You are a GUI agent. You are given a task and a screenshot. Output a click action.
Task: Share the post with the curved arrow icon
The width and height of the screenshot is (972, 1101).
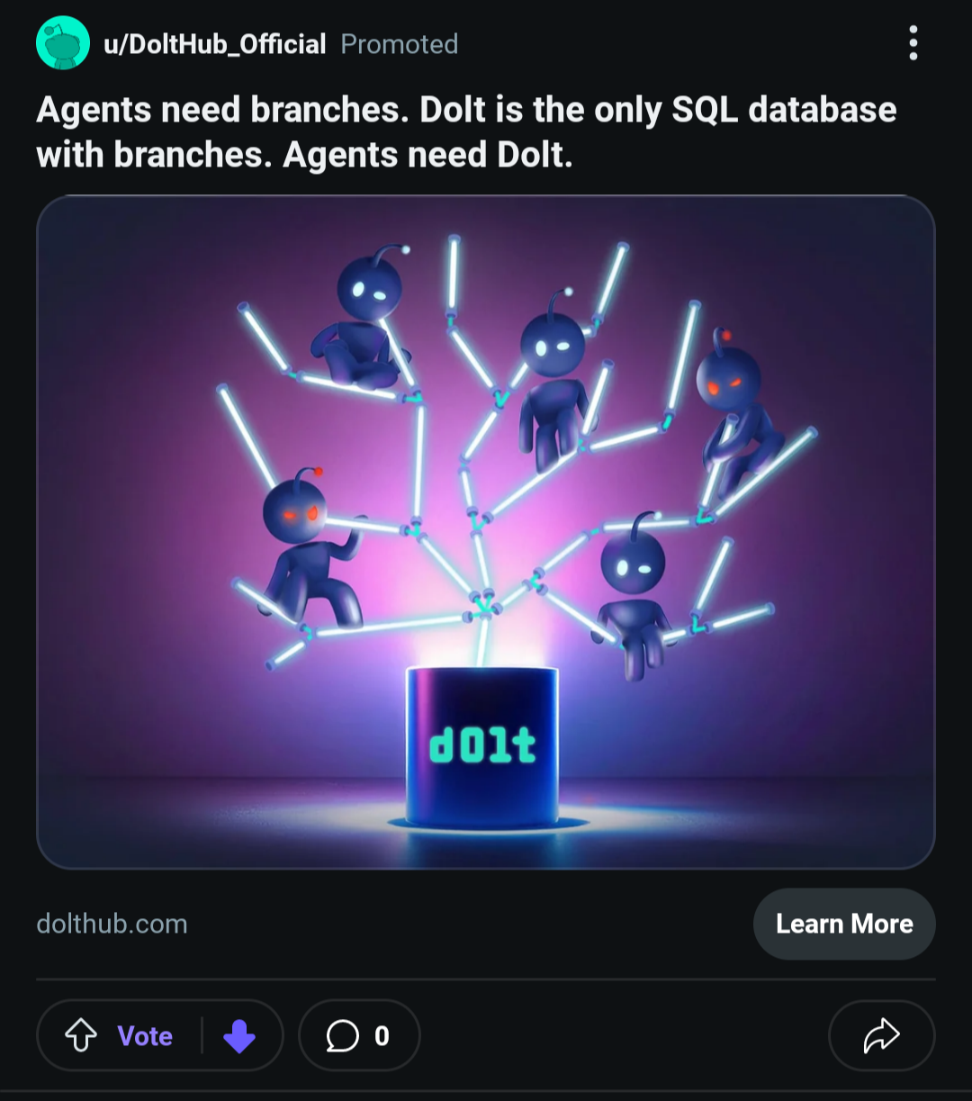click(x=881, y=1035)
